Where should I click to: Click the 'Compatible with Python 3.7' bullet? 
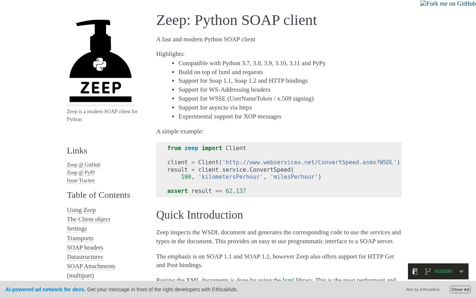252,63
